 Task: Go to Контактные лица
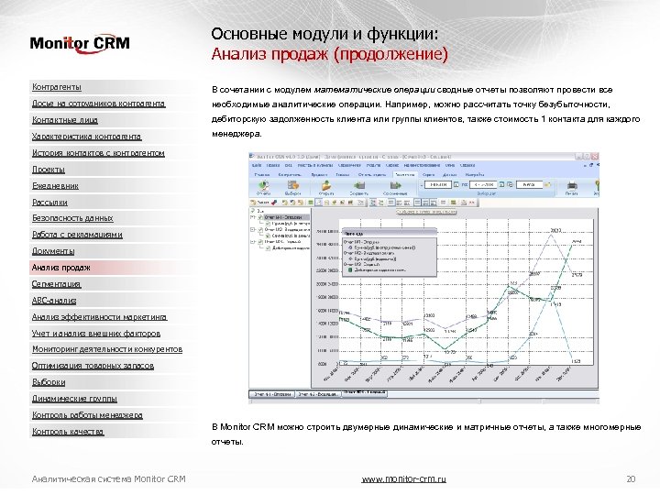click(x=65, y=120)
